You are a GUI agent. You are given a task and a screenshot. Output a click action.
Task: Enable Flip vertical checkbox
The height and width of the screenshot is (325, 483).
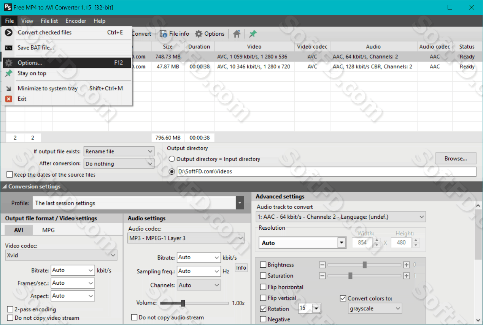click(x=263, y=298)
